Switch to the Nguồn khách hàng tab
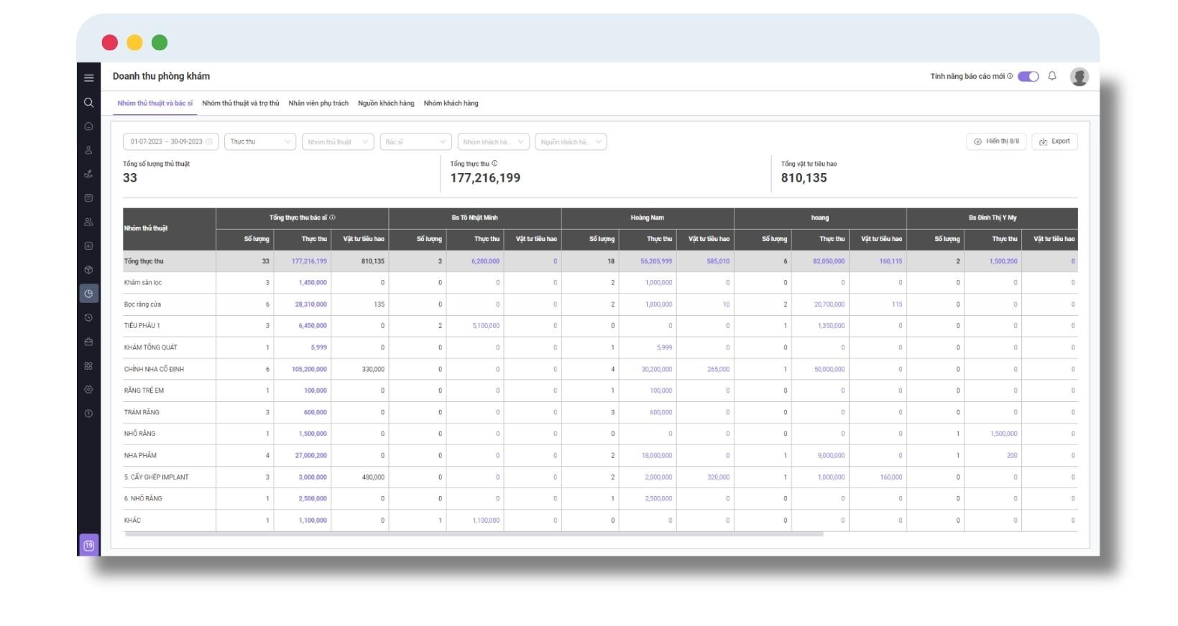The width and height of the screenshot is (1178, 626). click(386, 103)
